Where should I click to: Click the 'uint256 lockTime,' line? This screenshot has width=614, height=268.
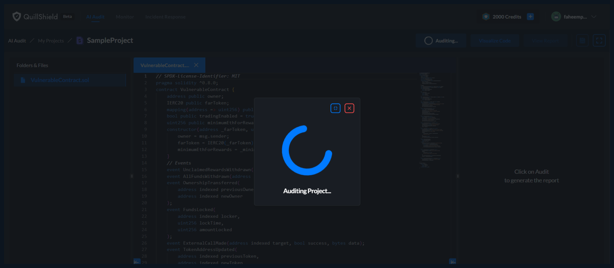point(200,223)
